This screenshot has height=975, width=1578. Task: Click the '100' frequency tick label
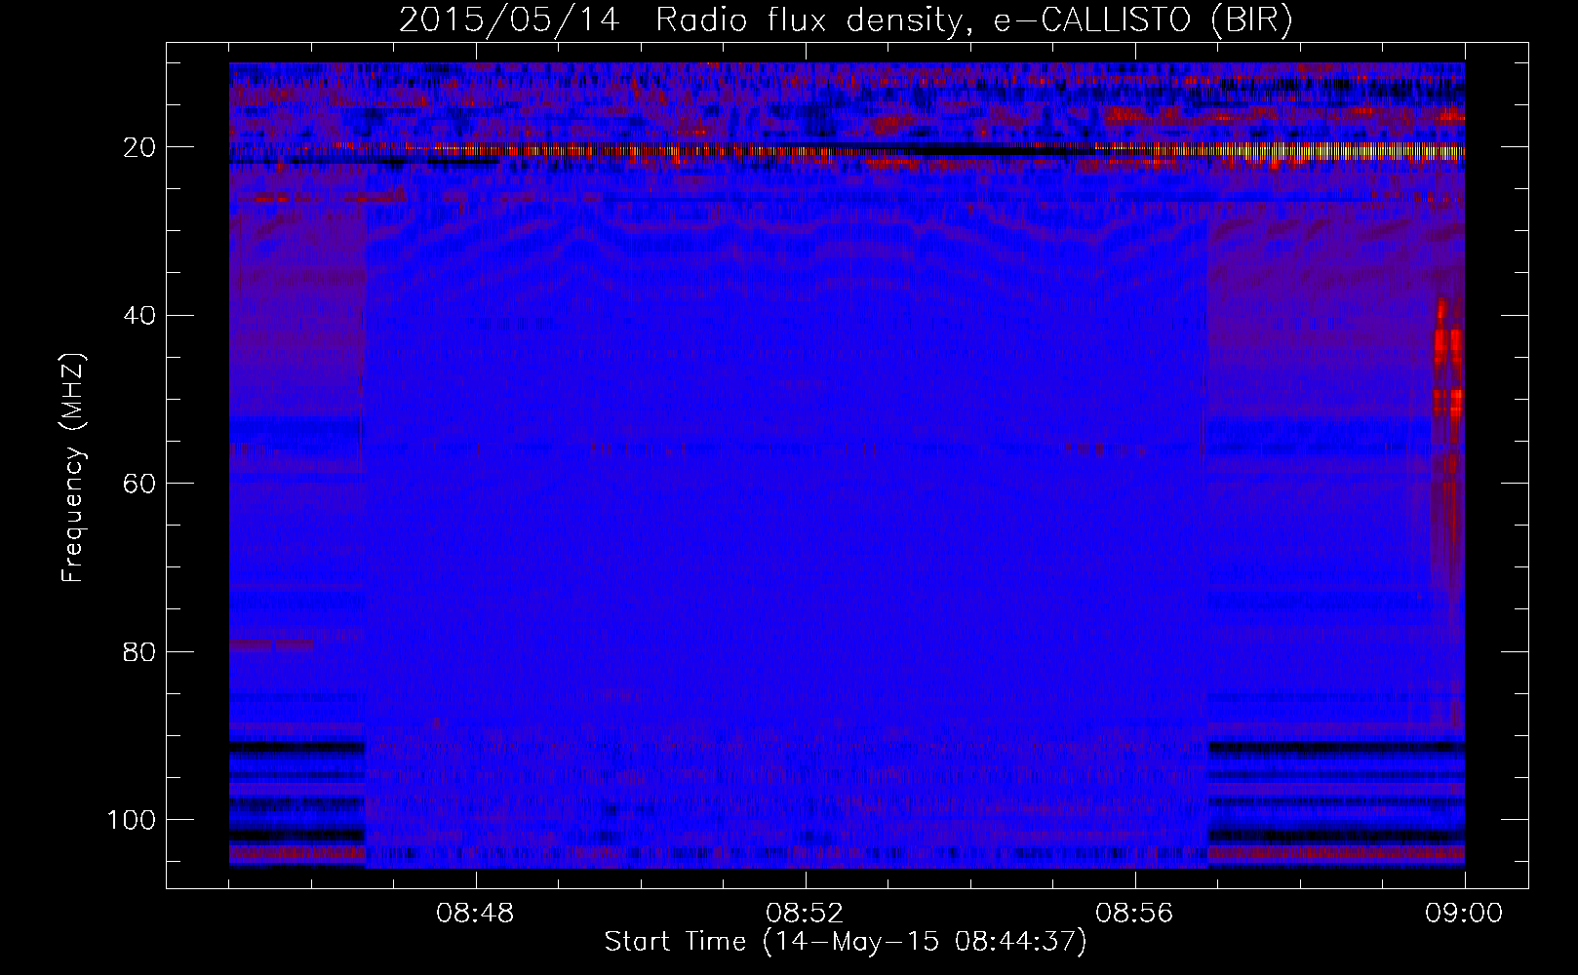tap(132, 820)
